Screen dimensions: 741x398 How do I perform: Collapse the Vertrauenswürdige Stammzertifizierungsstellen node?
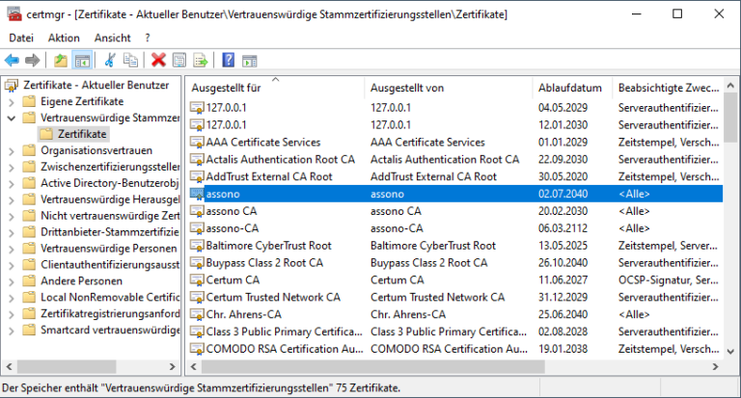point(12,118)
